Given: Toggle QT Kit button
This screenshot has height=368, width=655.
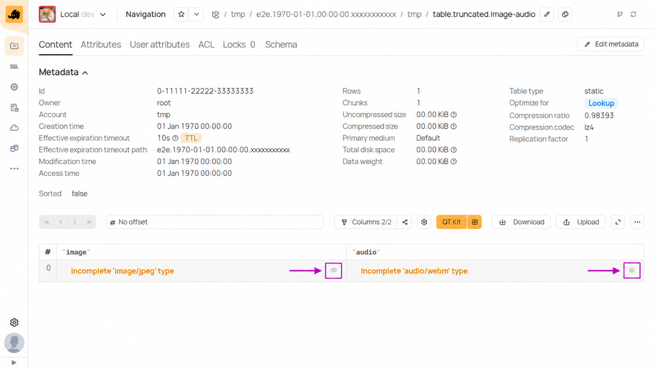Looking at the screenshot, I should click(x=451, y=222).
